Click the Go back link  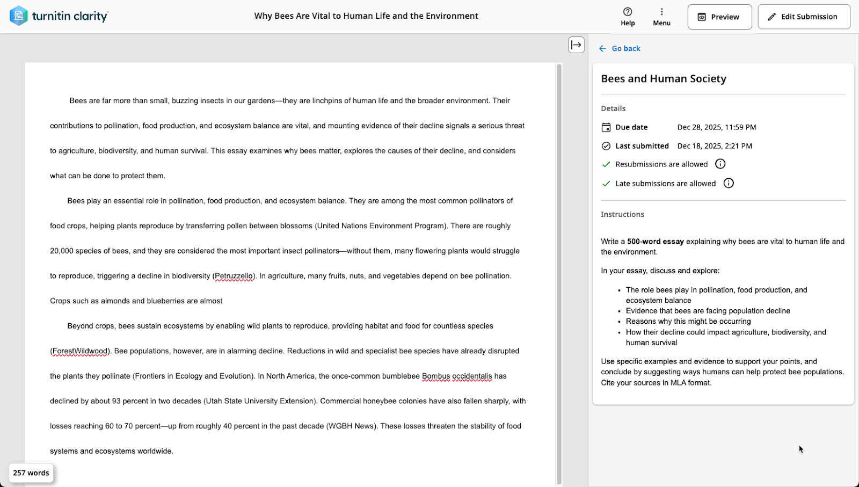626,48
